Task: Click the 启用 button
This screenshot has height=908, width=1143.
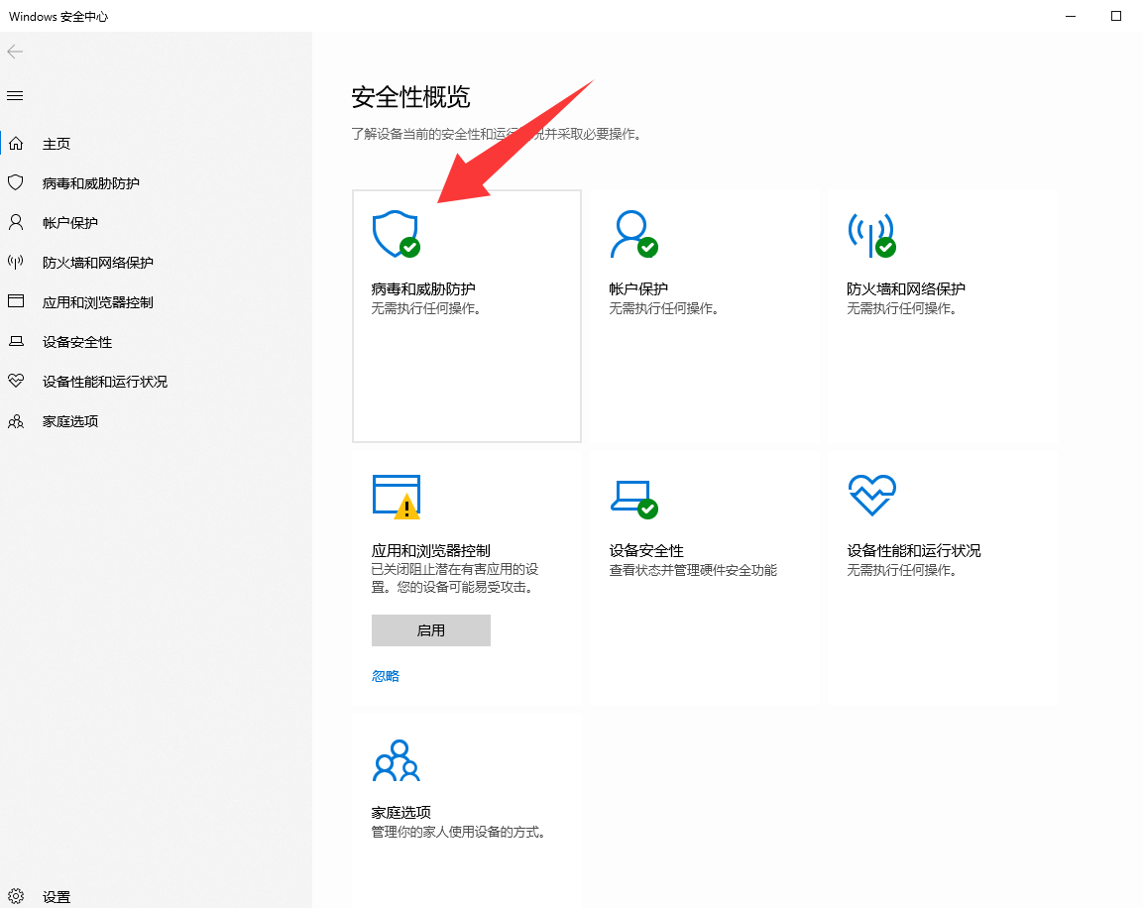Action: [x=430, y=630]
